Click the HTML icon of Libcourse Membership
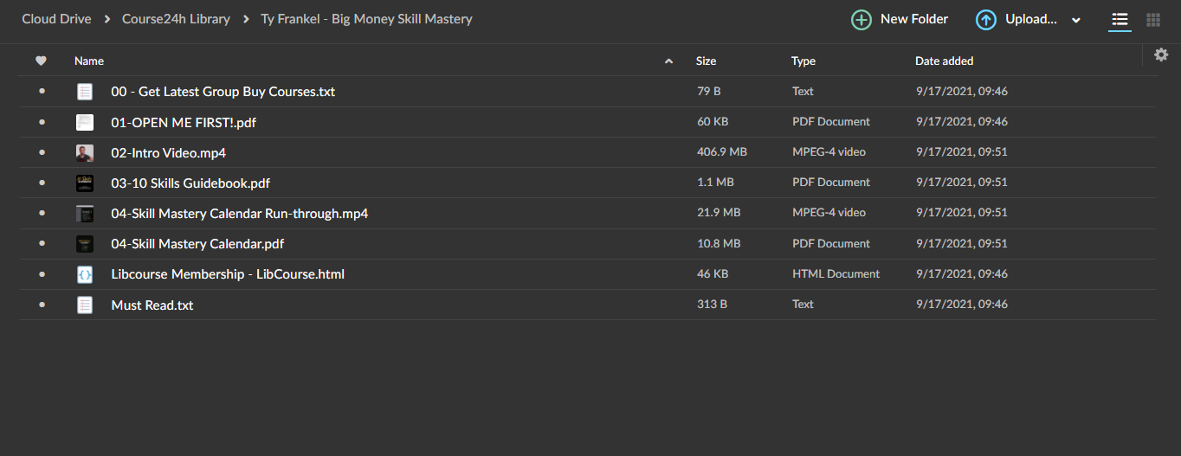Screen dimensions: 1181x456 click(85, 274)
